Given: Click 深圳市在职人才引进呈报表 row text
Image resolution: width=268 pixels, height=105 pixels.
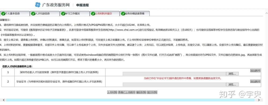Looking at the screenshot, I should (59, 72).
